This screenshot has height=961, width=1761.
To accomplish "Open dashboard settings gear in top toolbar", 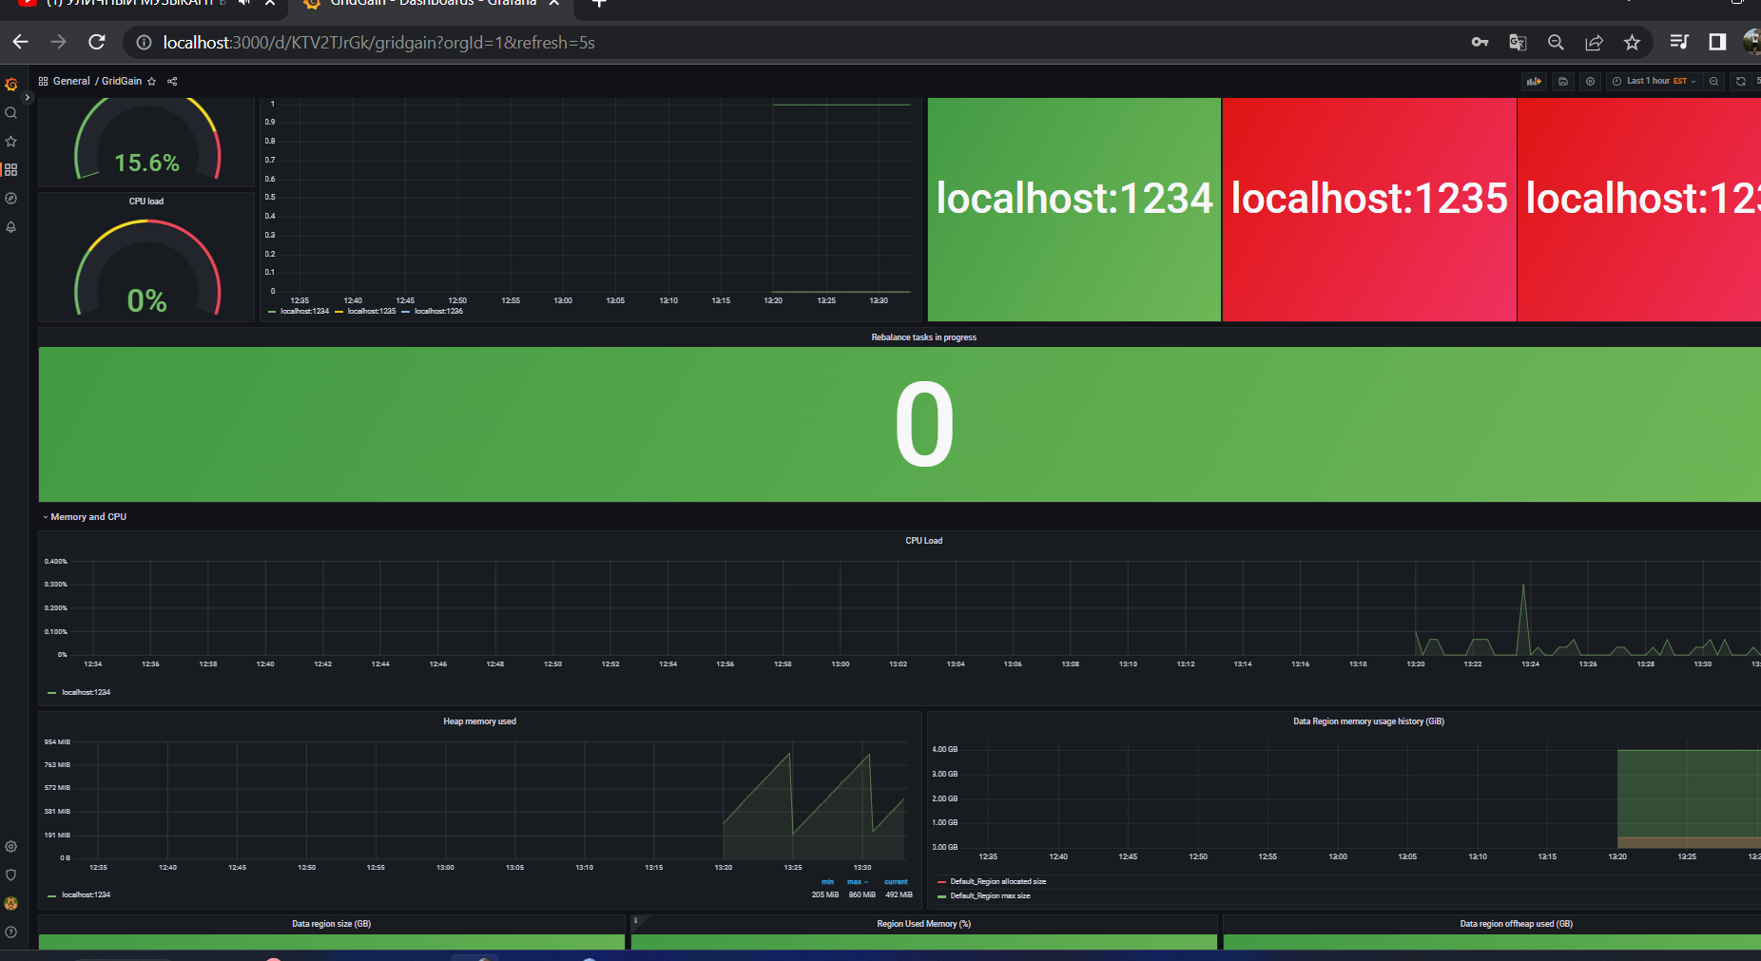I will (1590, 82).
